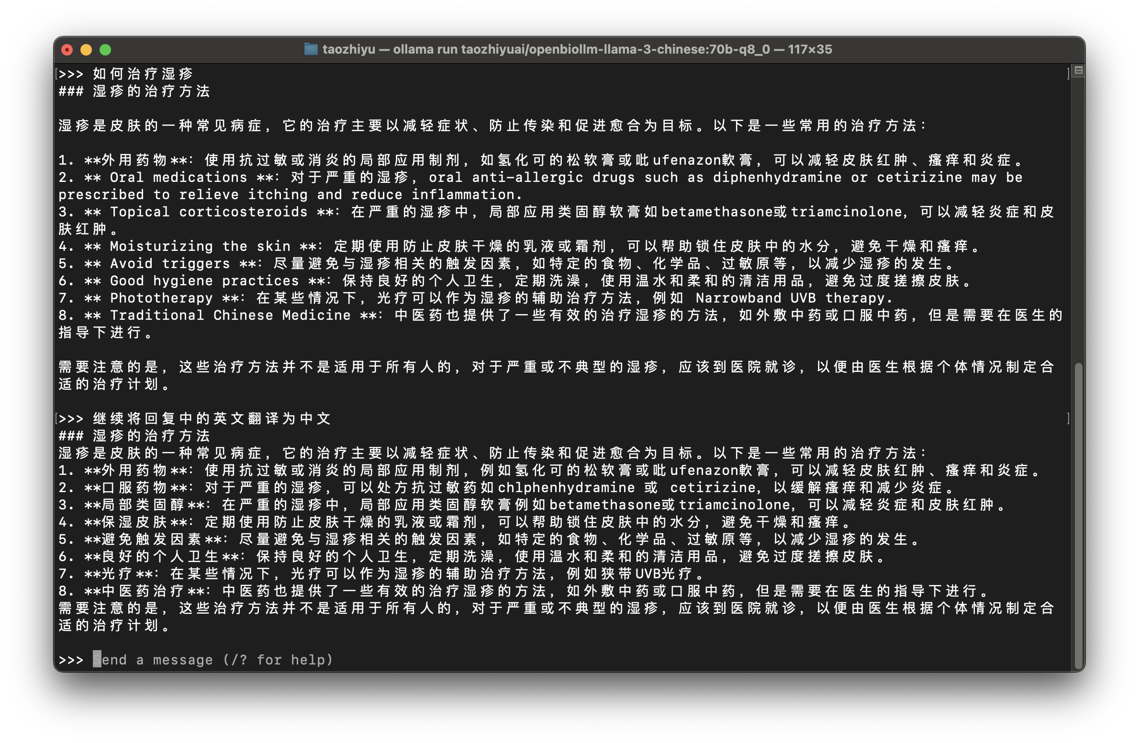The height and width of the screenshot is (743, 1139).
Task: Click the split pane icon at top right
Action: 1078,70
